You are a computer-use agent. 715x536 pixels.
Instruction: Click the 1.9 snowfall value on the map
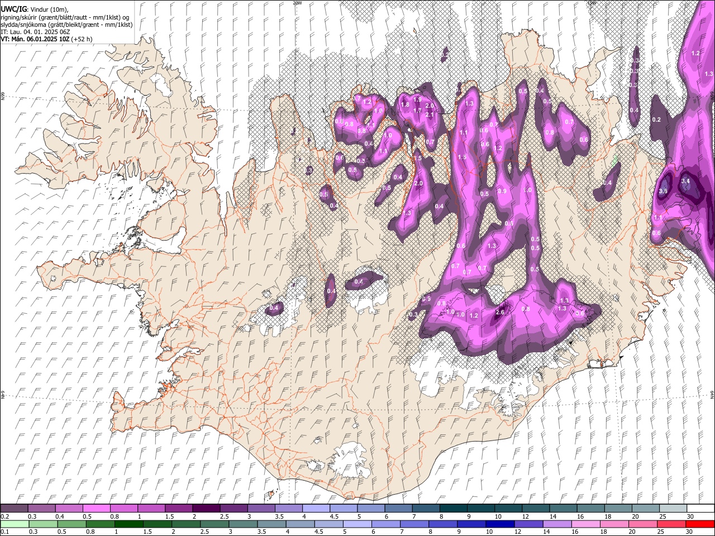point(417,100)
